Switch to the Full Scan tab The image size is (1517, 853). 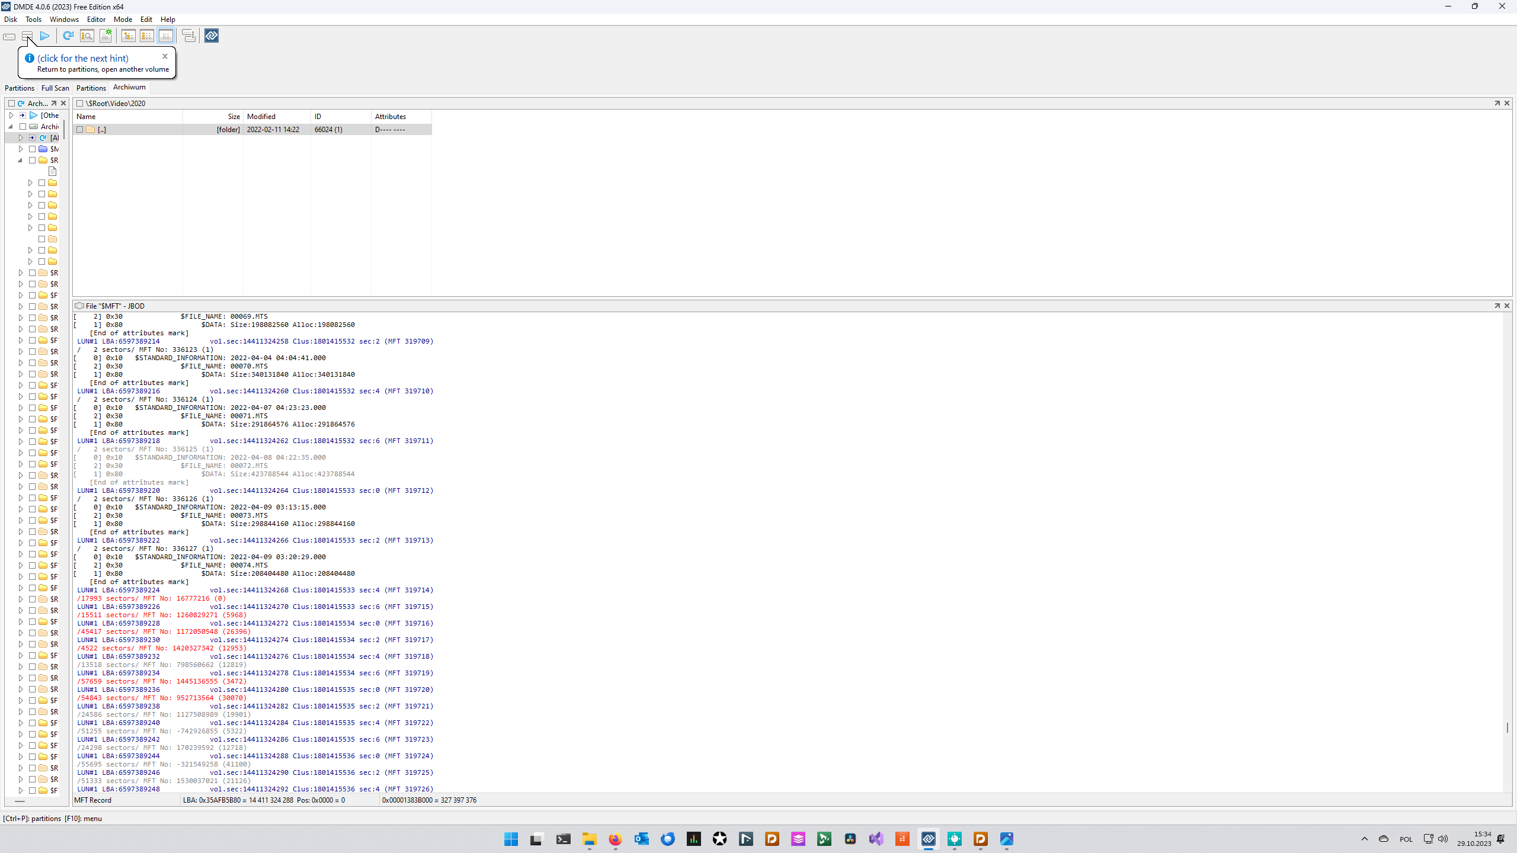pos(55,88)
